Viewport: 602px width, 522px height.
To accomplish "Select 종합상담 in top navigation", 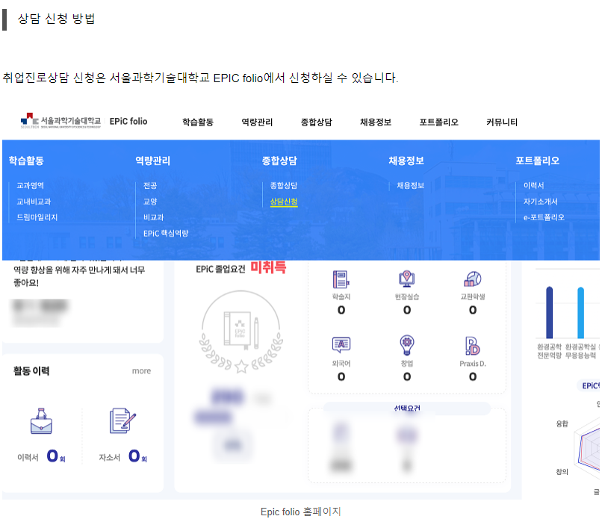I will tap(317, 122).
